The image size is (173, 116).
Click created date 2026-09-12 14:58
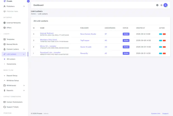[143, 34]
